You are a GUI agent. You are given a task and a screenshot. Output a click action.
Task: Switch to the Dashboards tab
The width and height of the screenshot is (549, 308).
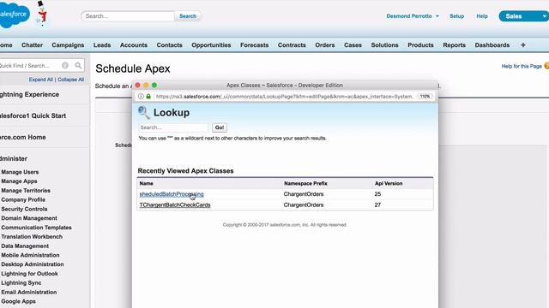pyautogui.click(x=492, y=45)
